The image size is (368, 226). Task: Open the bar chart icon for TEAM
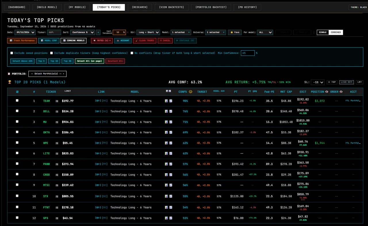tap(166, 101)
